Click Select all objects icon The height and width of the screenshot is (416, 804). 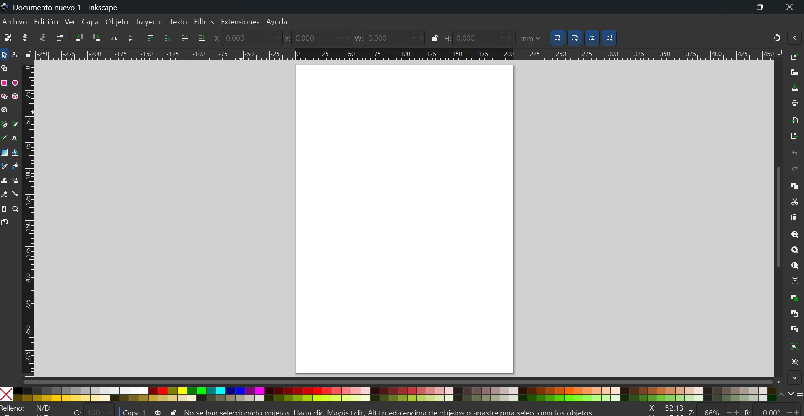8,38
